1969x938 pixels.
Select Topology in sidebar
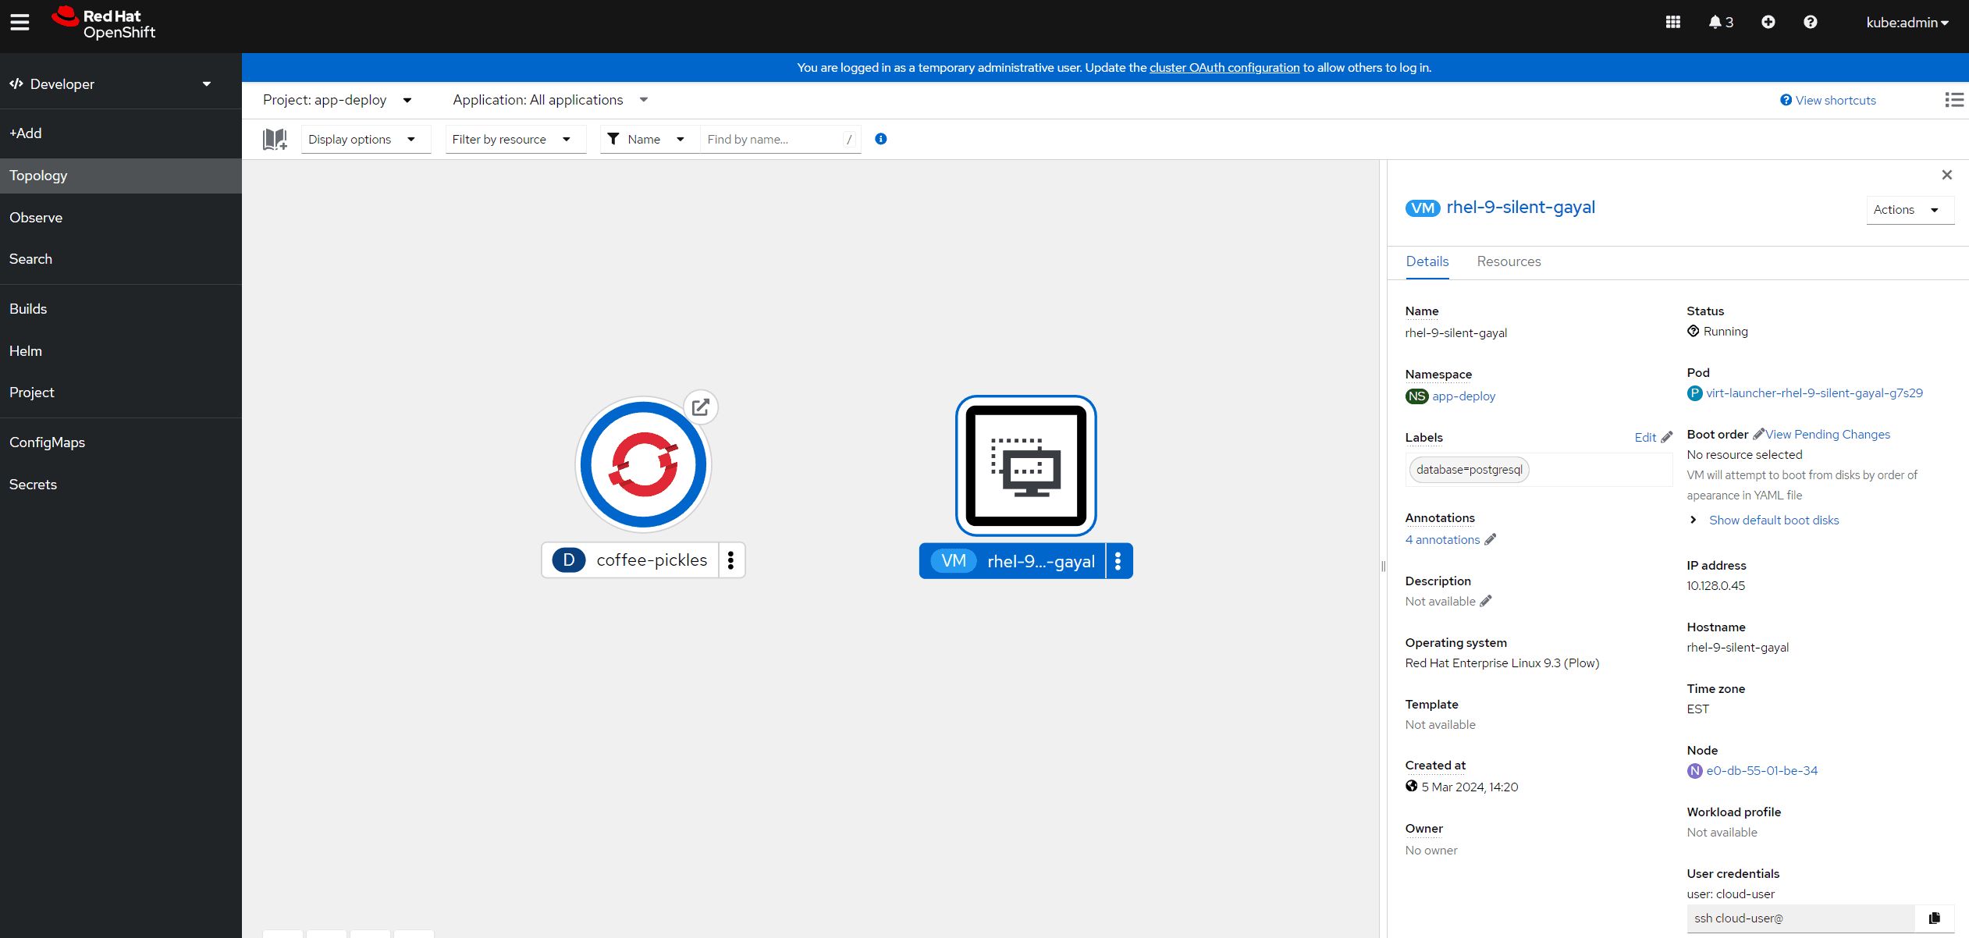pyautogui.click(x=121, y=176)
